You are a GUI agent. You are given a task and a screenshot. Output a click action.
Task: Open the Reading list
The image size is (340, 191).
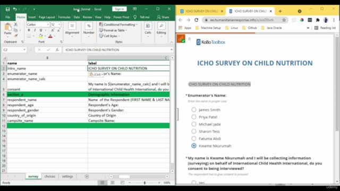point(325,28)
